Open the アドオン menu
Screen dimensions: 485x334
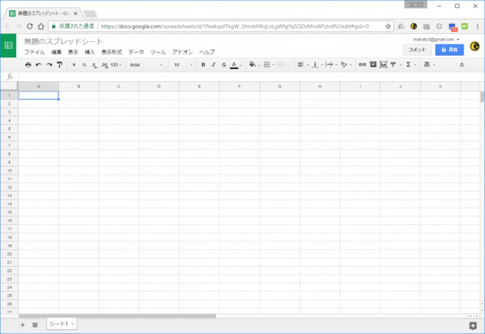tap(182, 52)
